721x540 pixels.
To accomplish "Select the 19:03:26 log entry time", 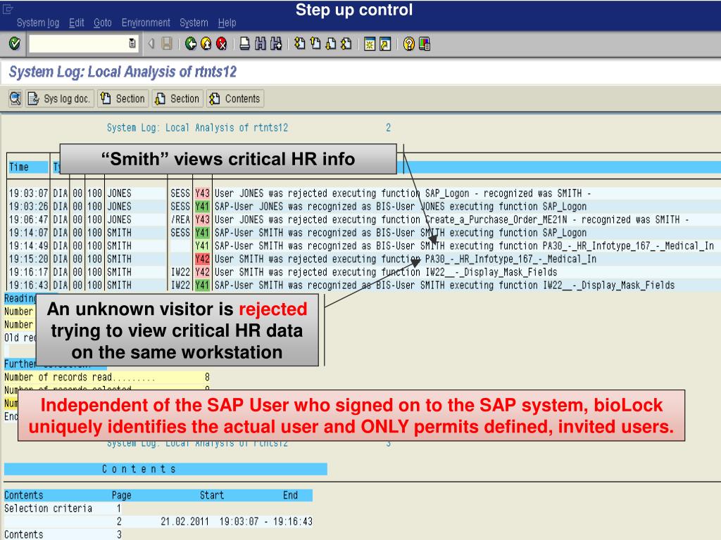I will coord(28,207).
